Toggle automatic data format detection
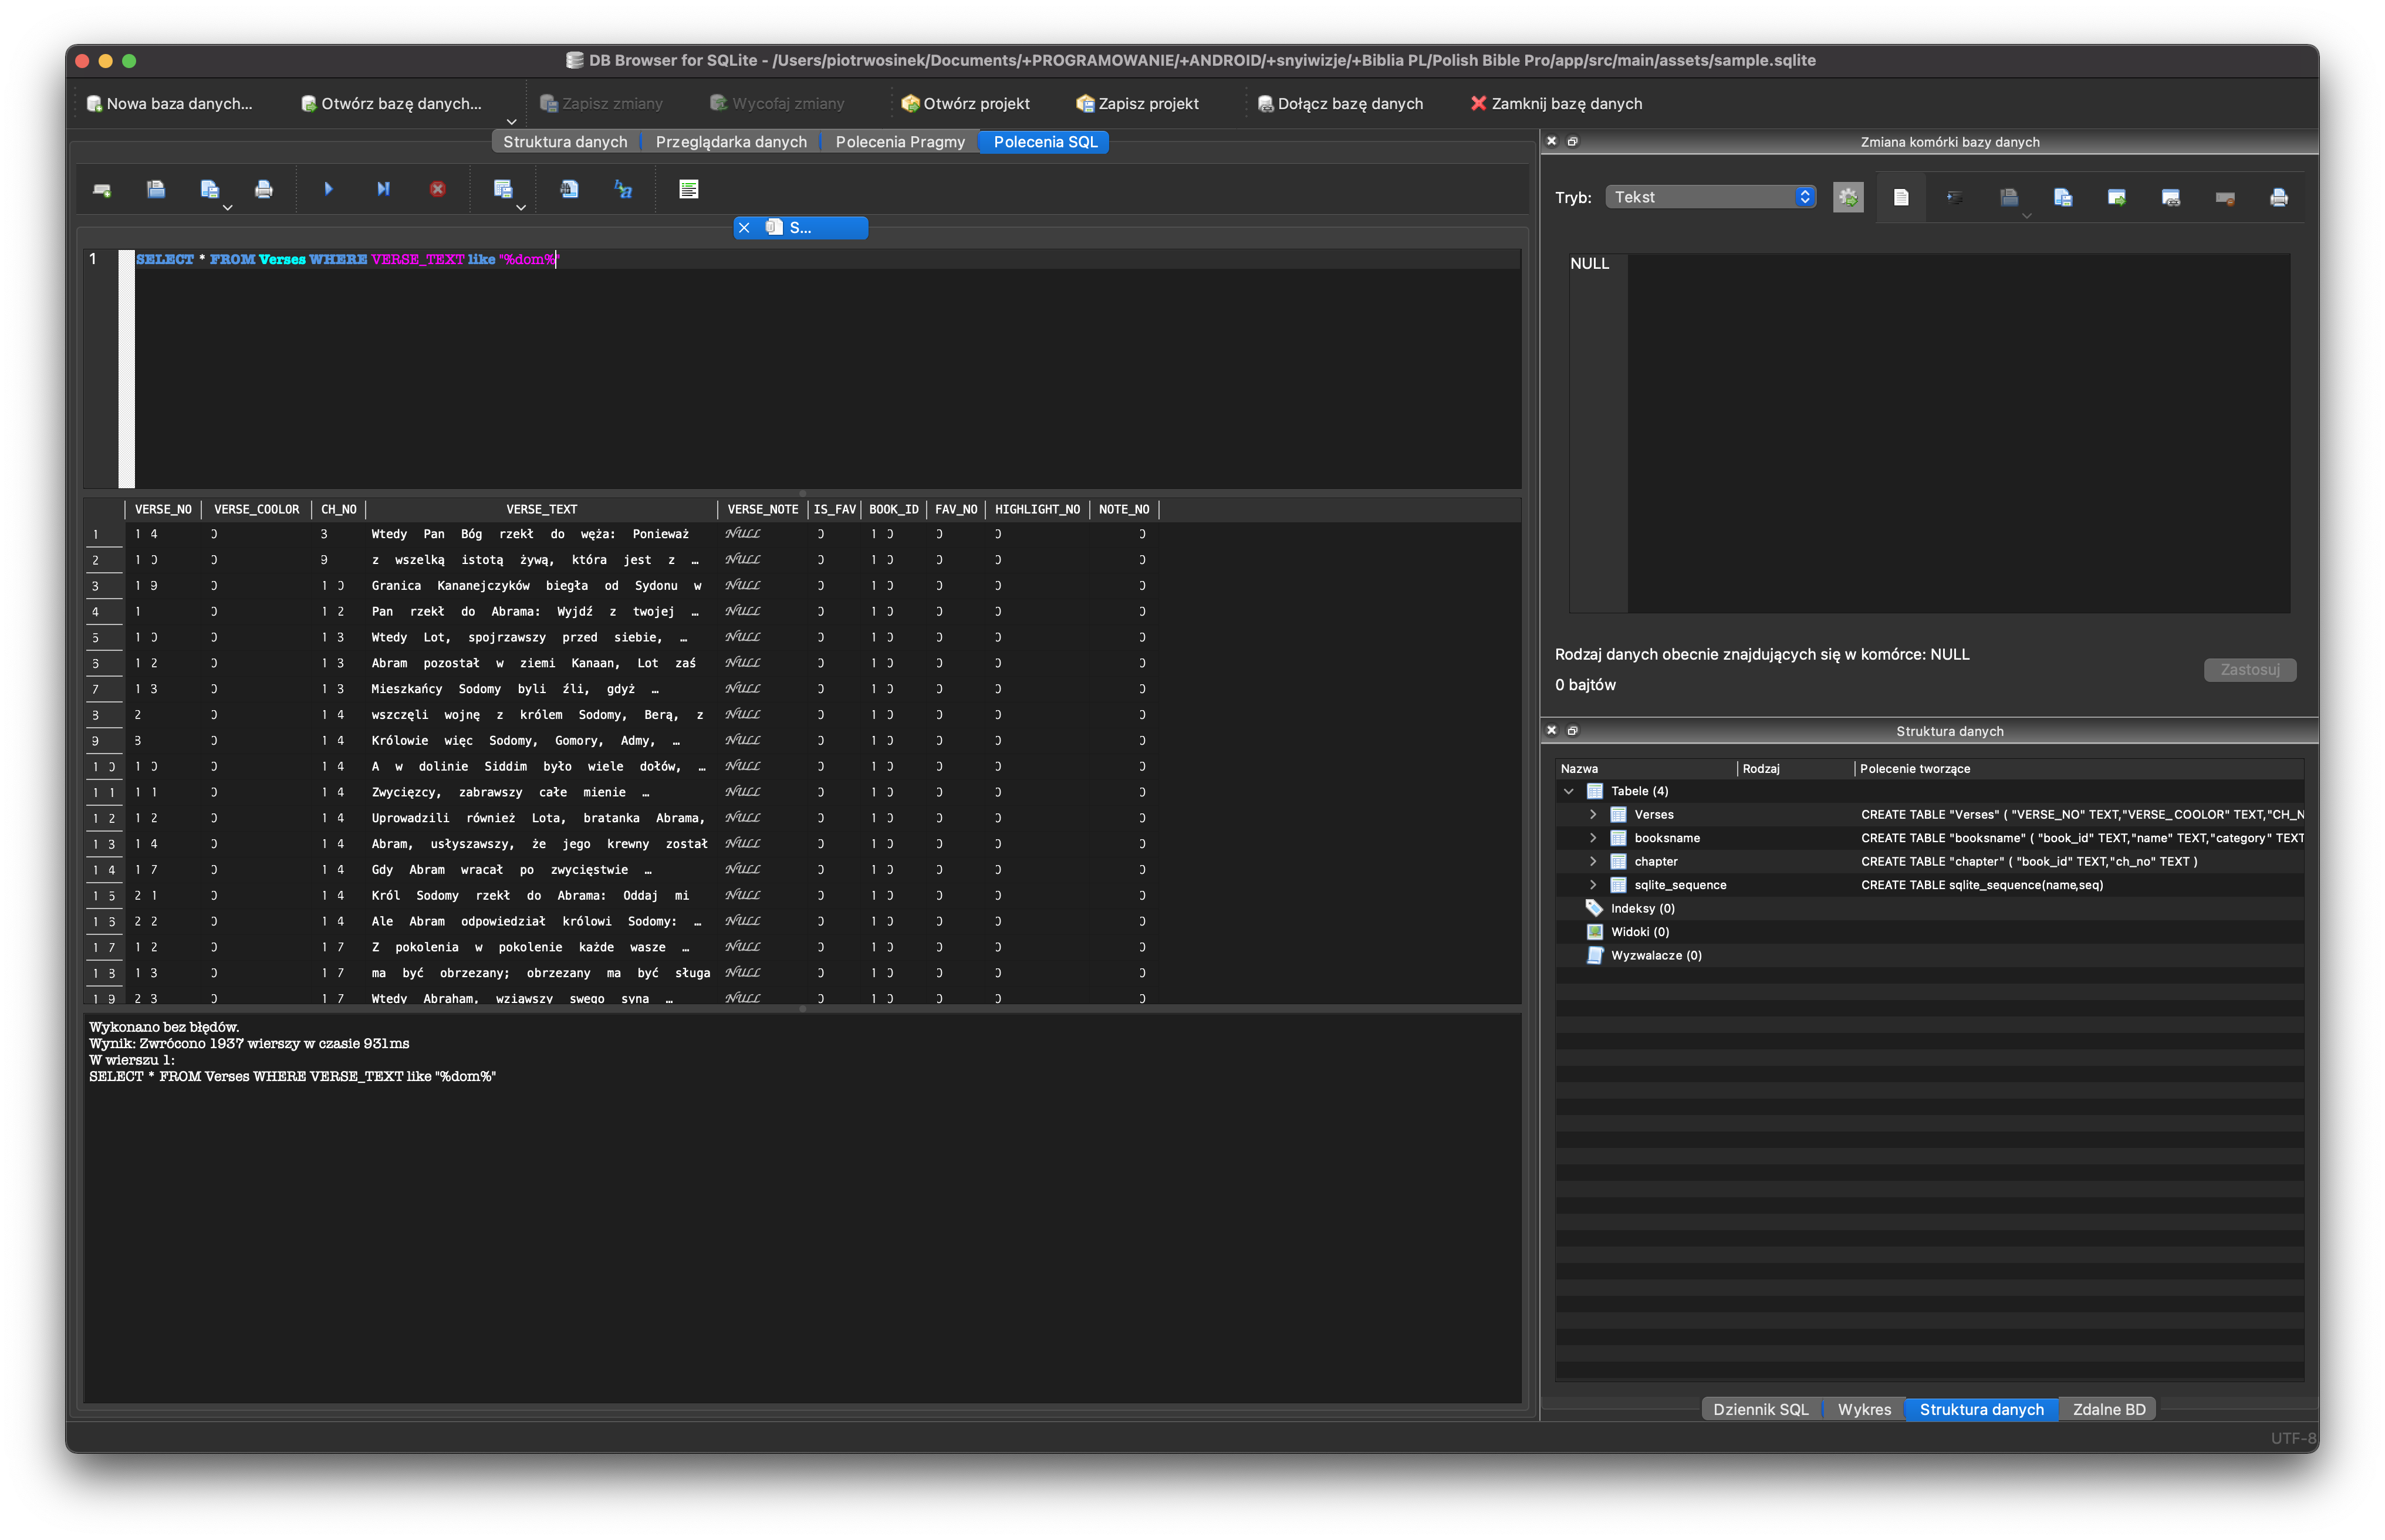Screen dimensions: 2385x1540 1849,197
